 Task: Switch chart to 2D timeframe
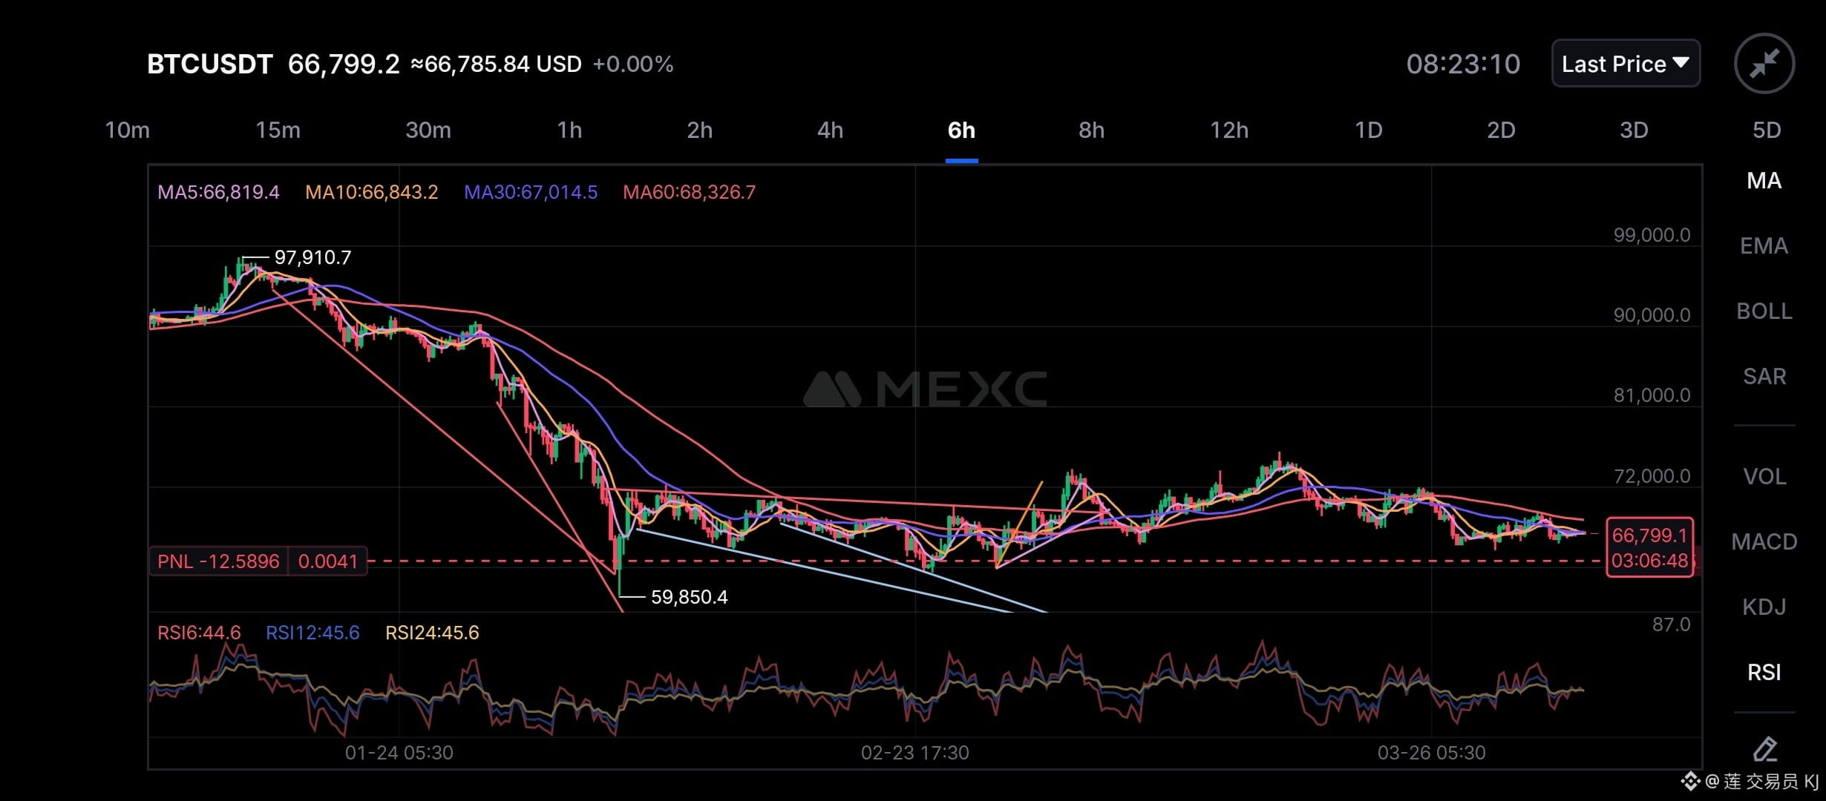click(x=1501, y=131)
